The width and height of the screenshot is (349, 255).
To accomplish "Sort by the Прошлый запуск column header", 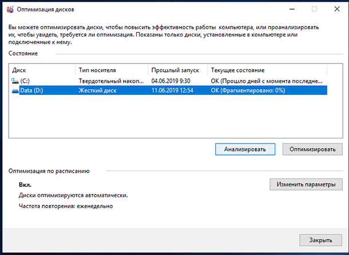I will (178, 70).
